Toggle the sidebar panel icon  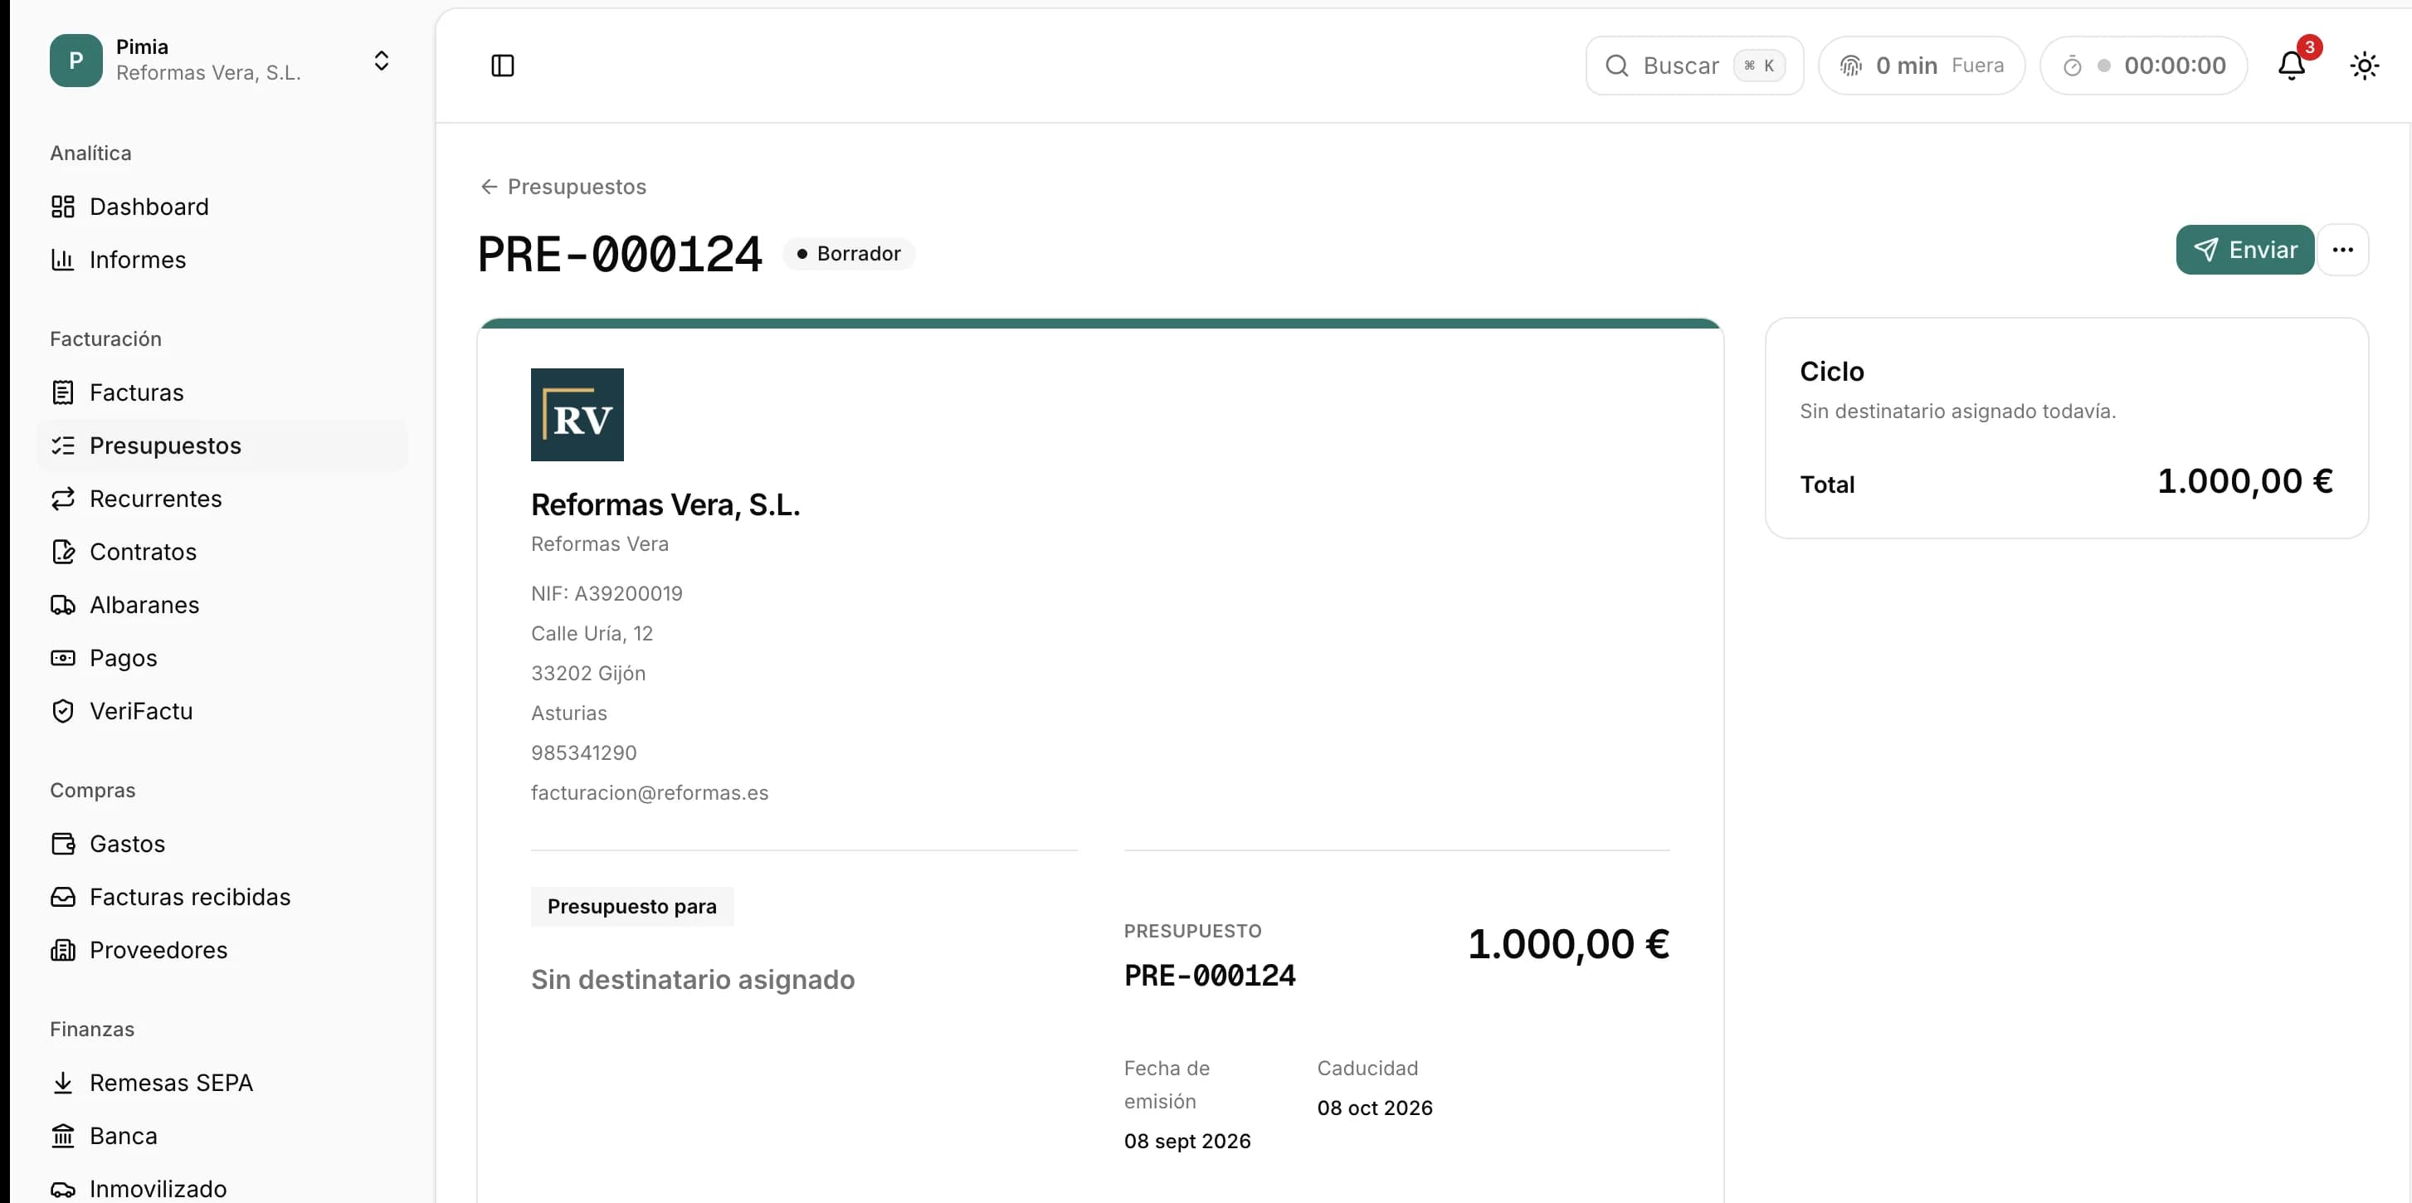(503, 66)
